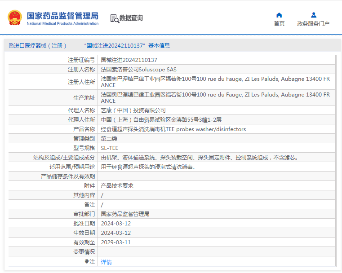Viewport: 342px width, 273px height.
Task: Click the 型号规格 label
Action: tap(84, 148)
